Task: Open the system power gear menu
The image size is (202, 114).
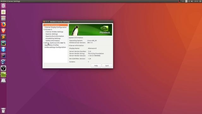Action: [x=200, y=1]
